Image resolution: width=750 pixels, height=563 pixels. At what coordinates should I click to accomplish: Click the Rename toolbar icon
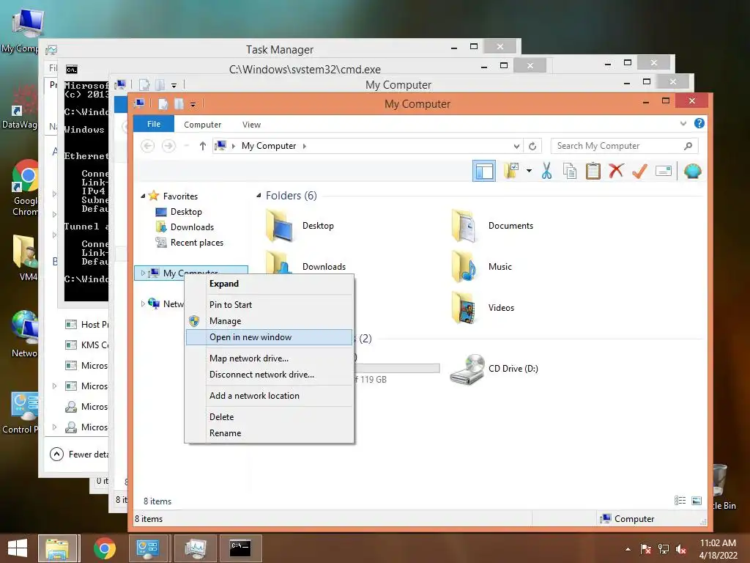click(664, 171)
